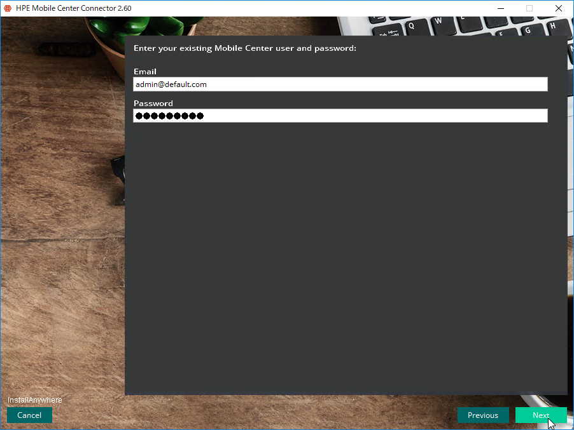Click the Q key on the keyboard photo
The image size is (574, 430).
pos(412,27)
